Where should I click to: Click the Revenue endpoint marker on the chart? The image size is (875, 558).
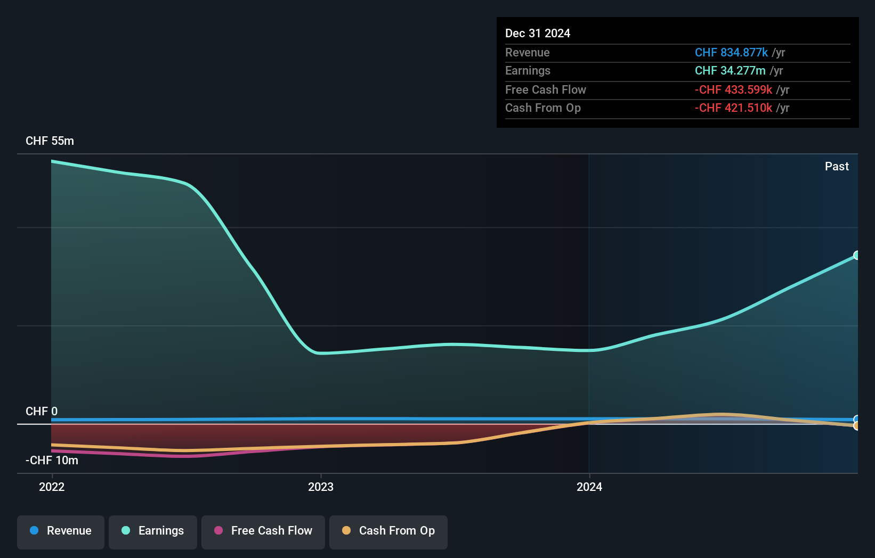coord(856,420)
